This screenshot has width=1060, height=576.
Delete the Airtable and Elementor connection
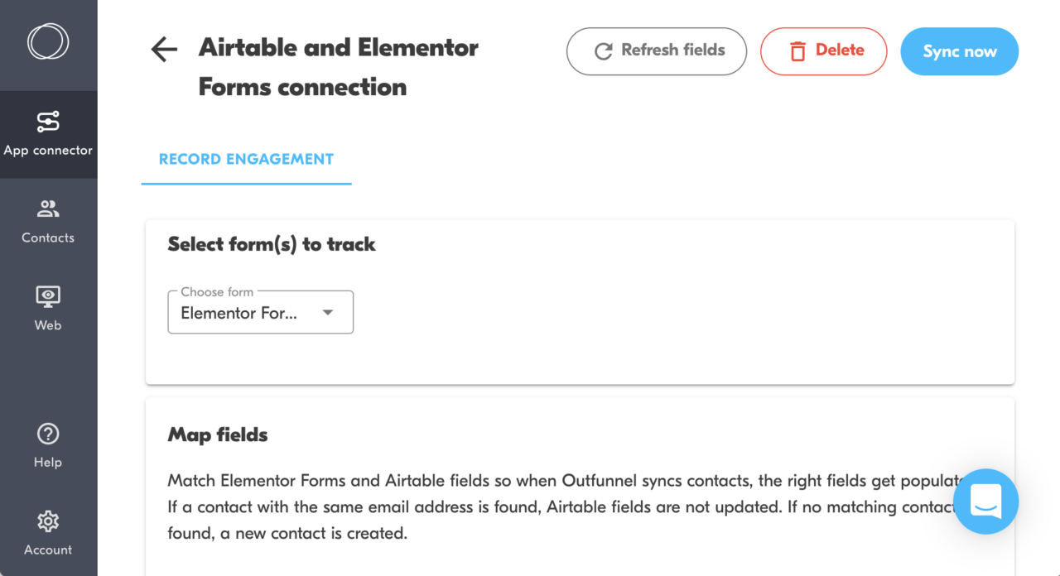tap(823, 51)
